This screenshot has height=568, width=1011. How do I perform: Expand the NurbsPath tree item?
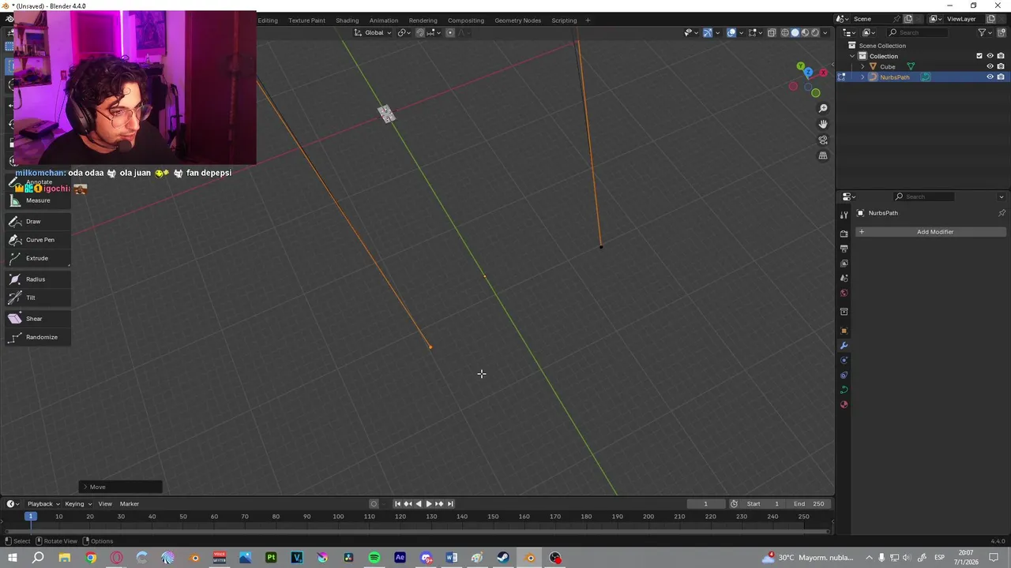863,77
